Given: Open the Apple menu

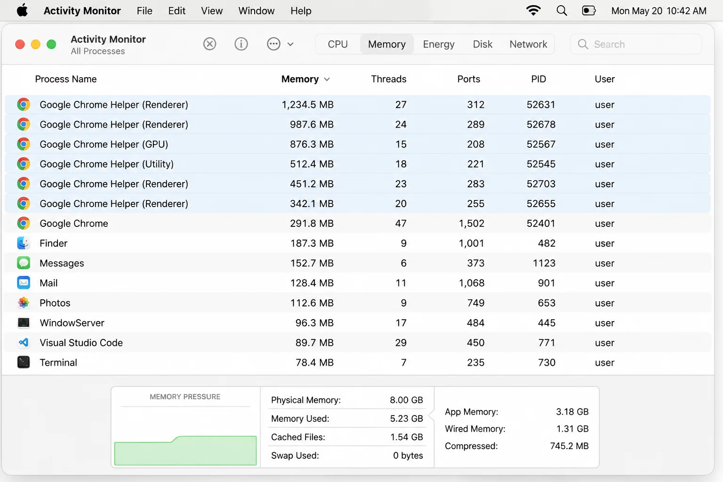Looking at the screenshot, I should point(22,10).
